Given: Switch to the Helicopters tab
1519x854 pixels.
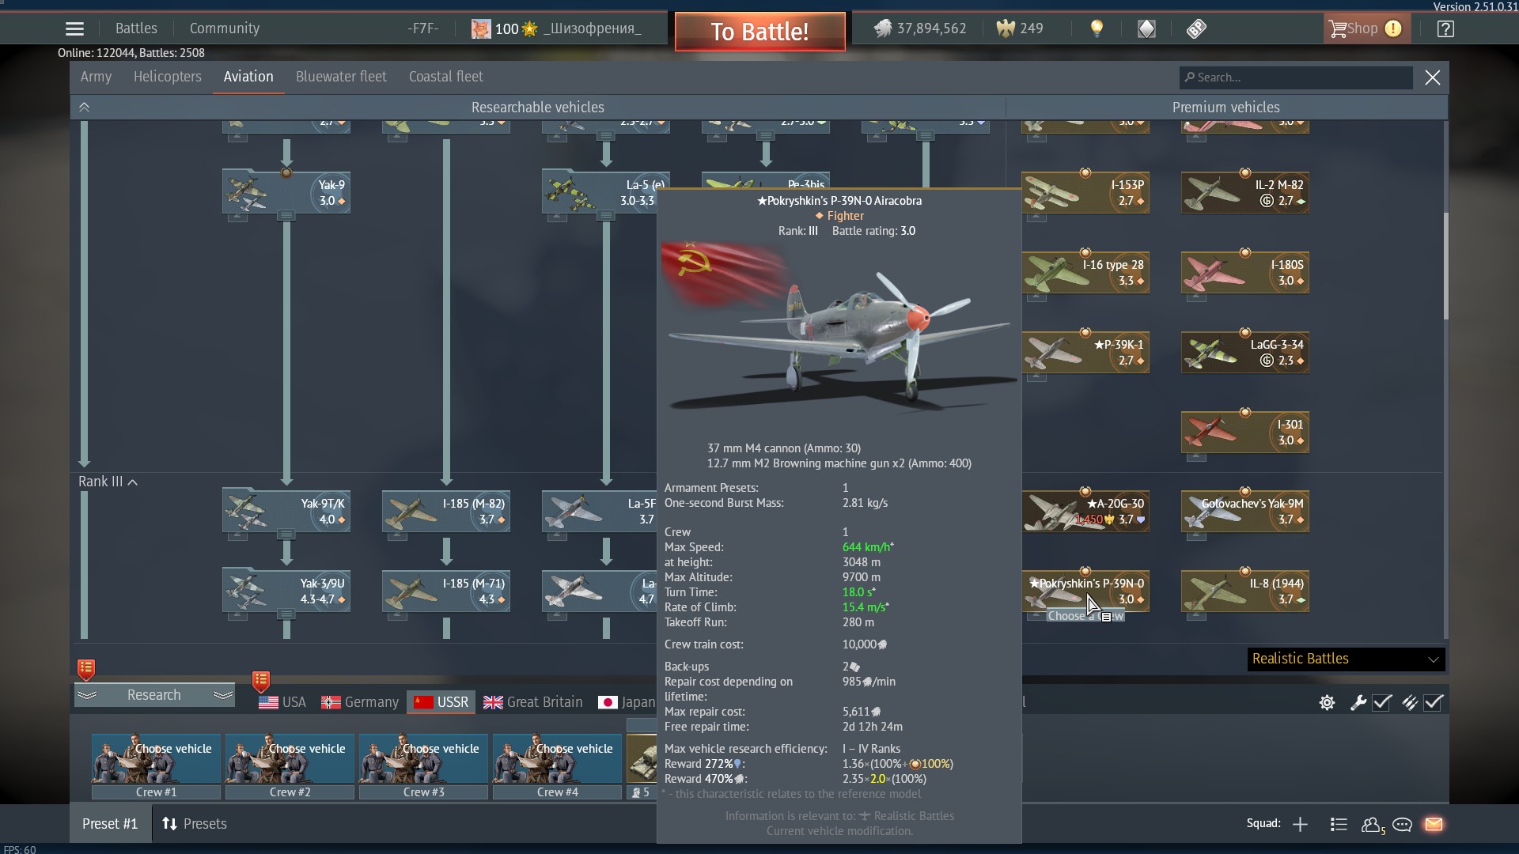Looking at the screenshot, I should pos(167,77).
